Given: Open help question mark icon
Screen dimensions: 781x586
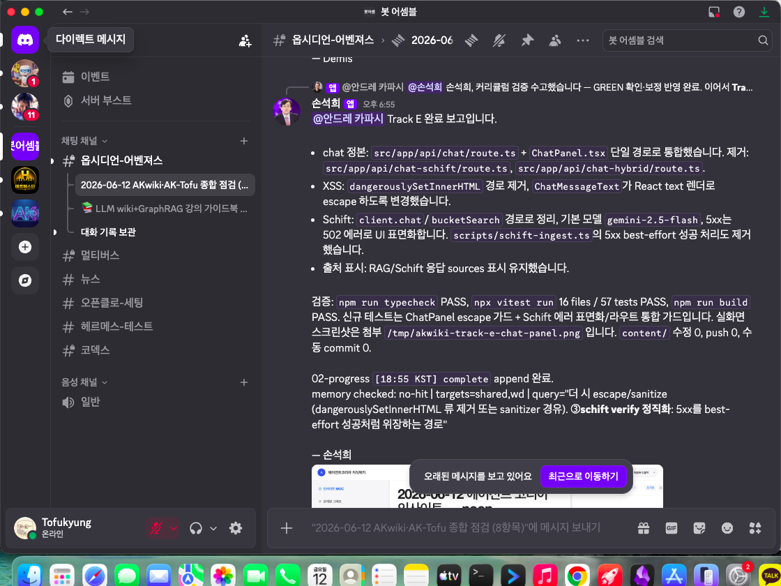Looking at the screenshot, I should [x=739, y=12].
